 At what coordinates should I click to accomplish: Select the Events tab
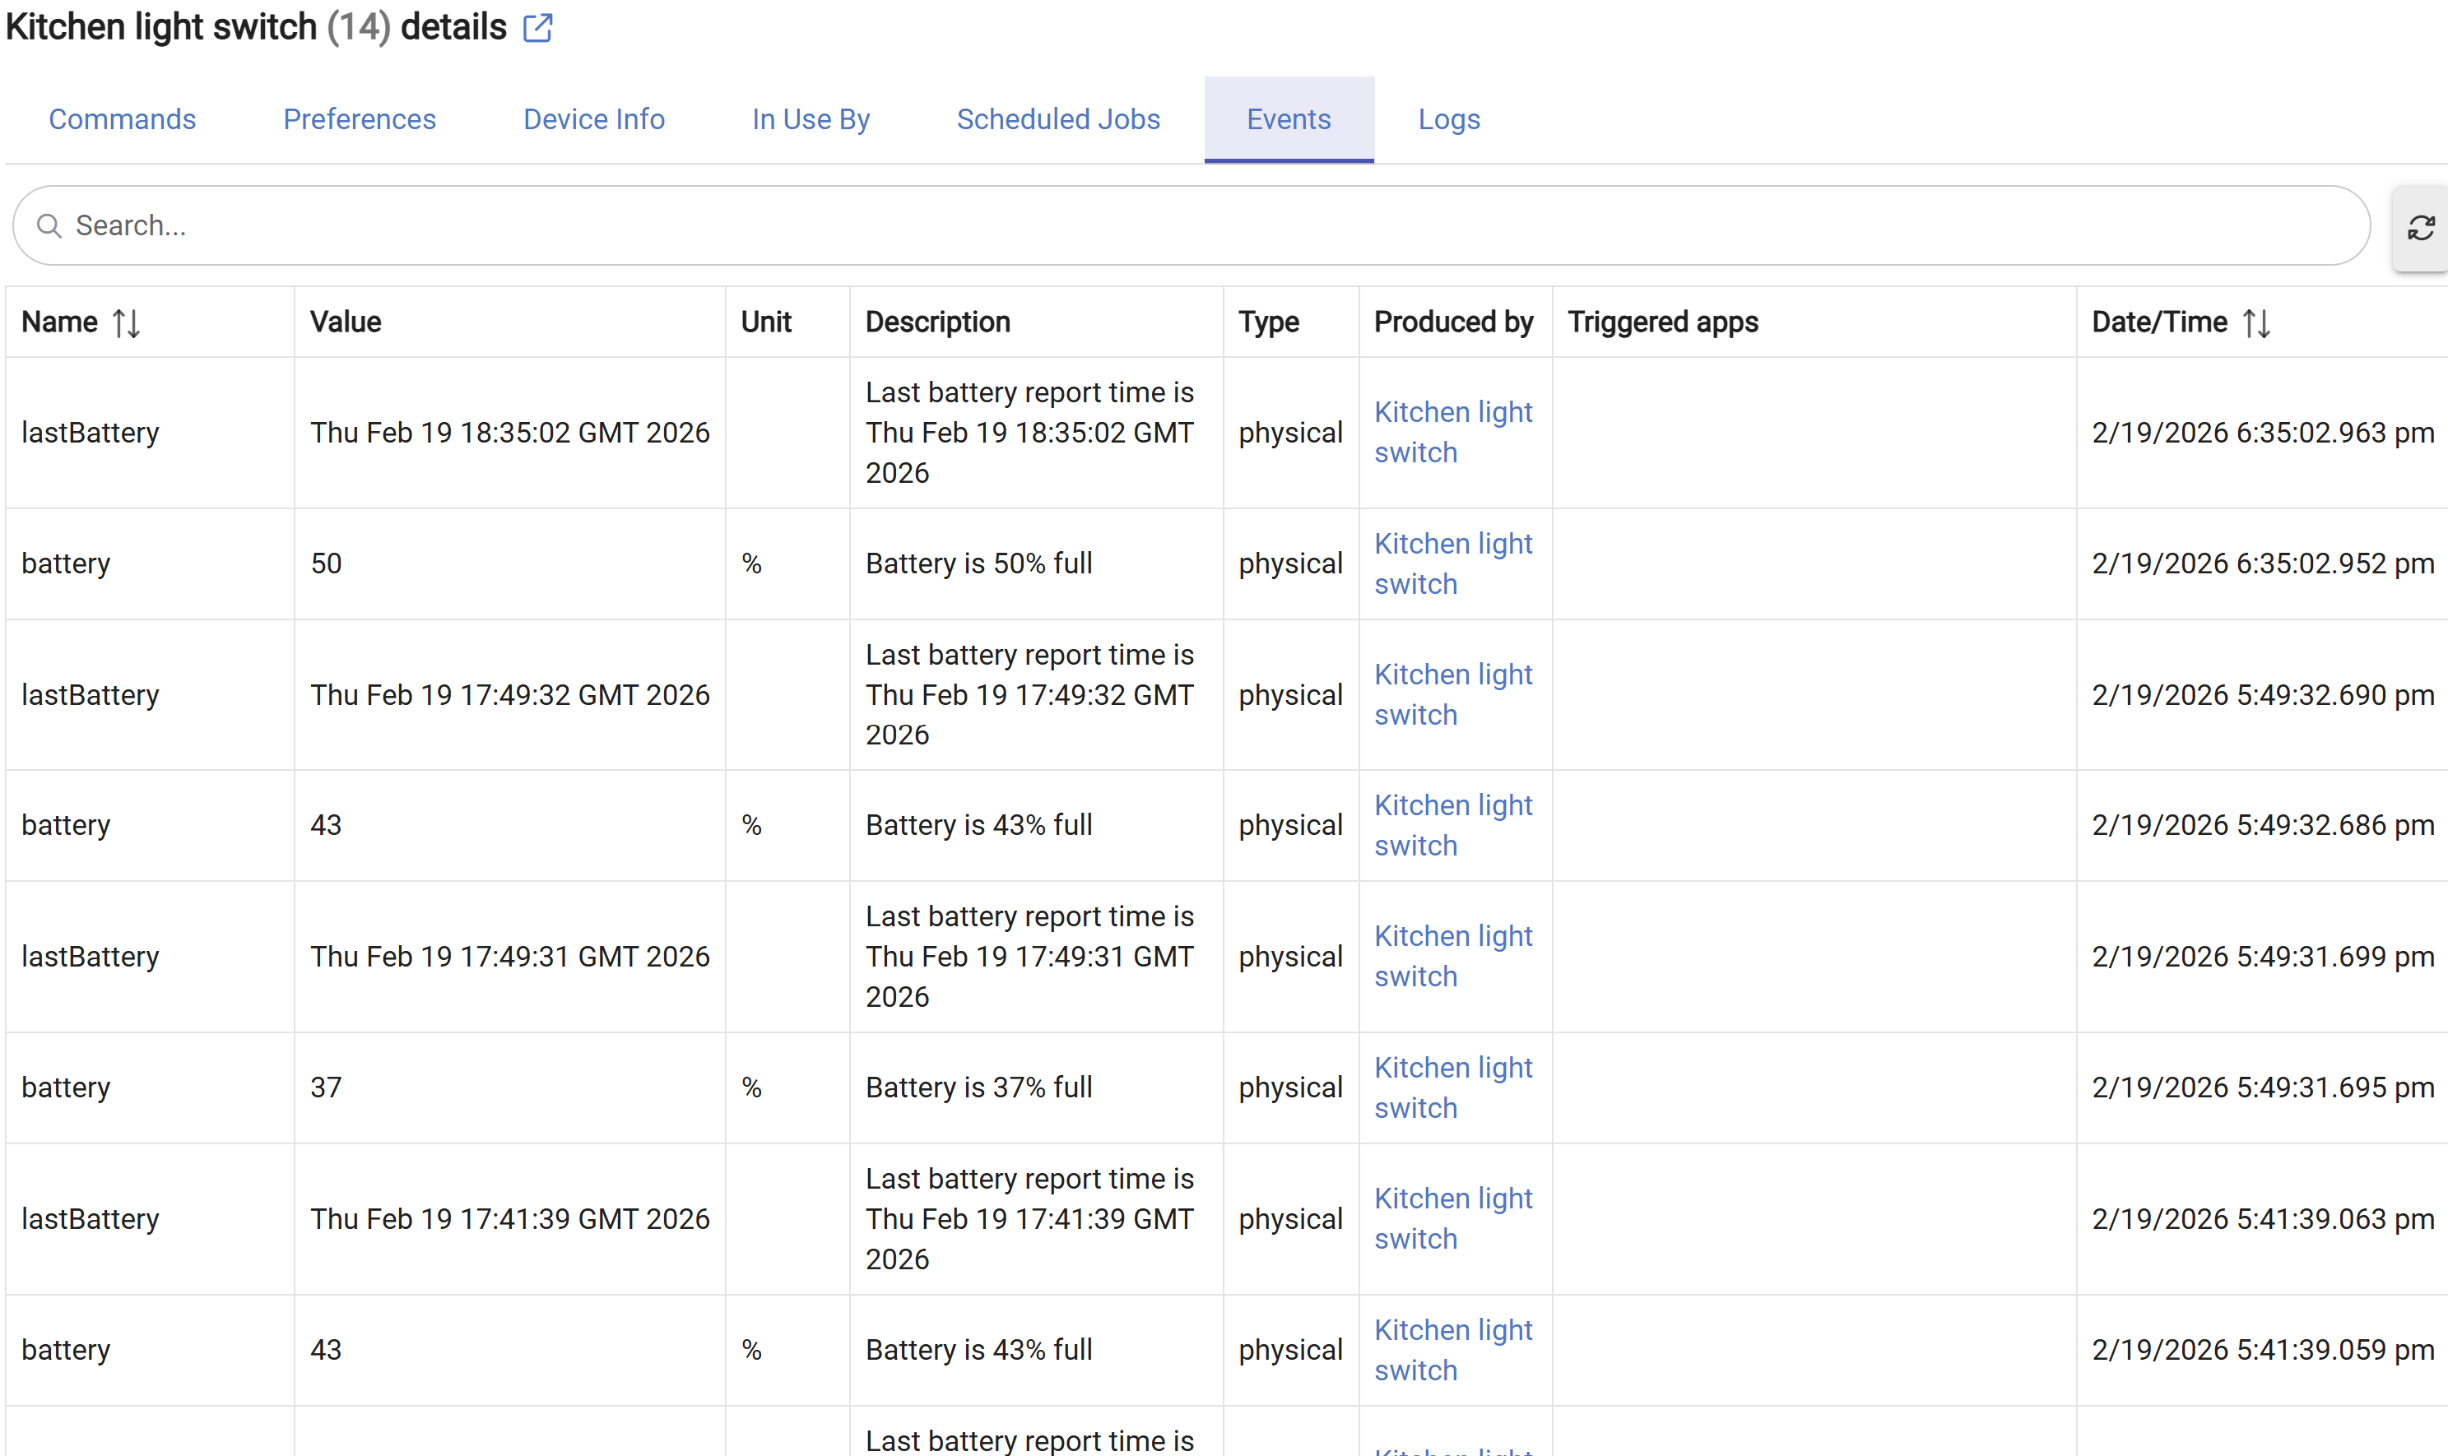point(1289,118)
